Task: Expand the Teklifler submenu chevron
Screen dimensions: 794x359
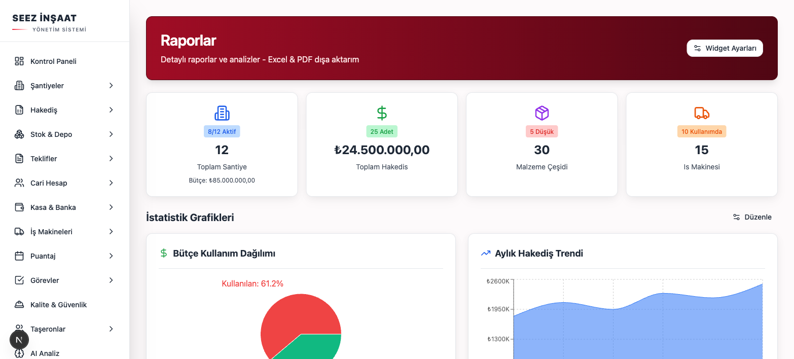Action: tap(111, 159)
